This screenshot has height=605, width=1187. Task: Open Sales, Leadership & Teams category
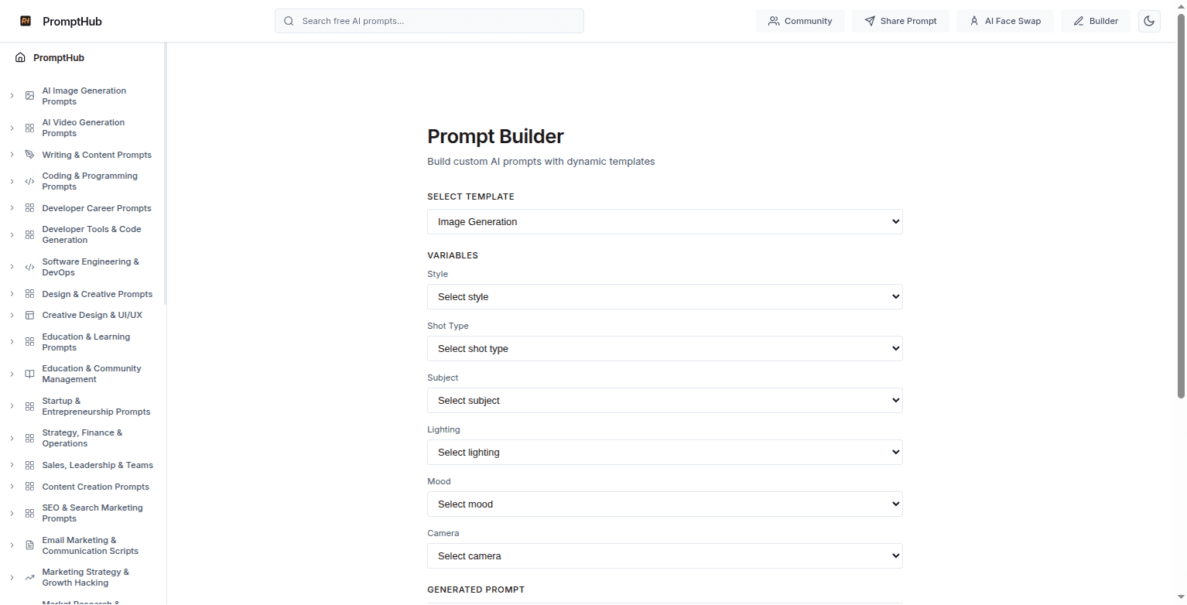pyautogui.click(x=97, y=465)
